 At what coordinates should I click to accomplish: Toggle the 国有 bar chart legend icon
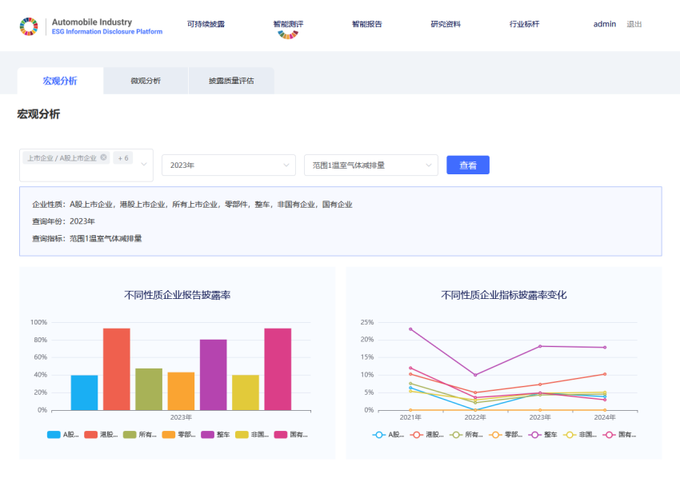click(x=281, y=435)
